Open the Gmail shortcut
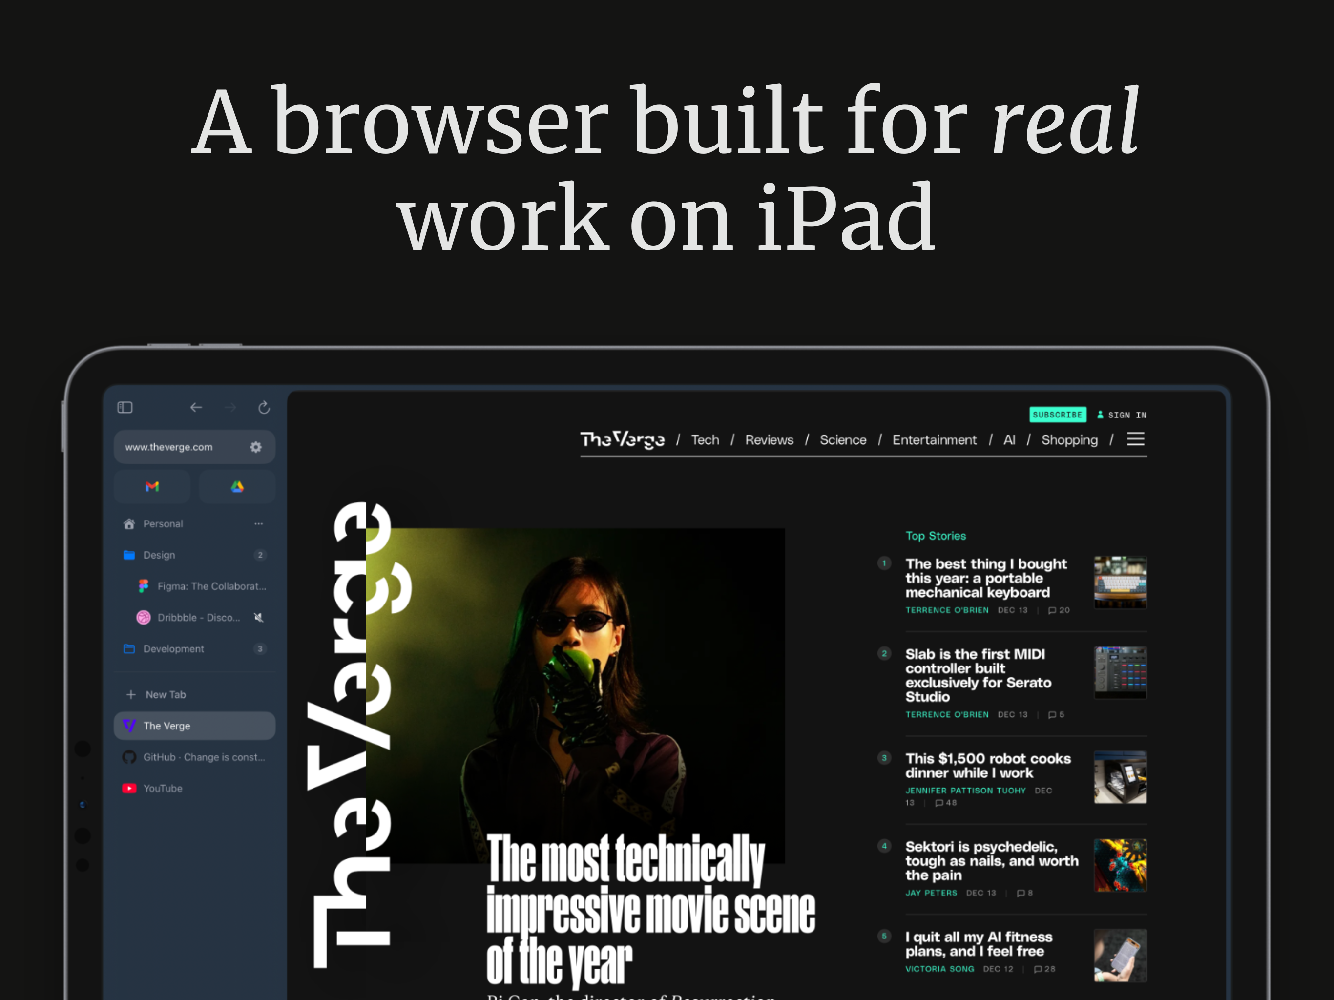 pos(152,486)
